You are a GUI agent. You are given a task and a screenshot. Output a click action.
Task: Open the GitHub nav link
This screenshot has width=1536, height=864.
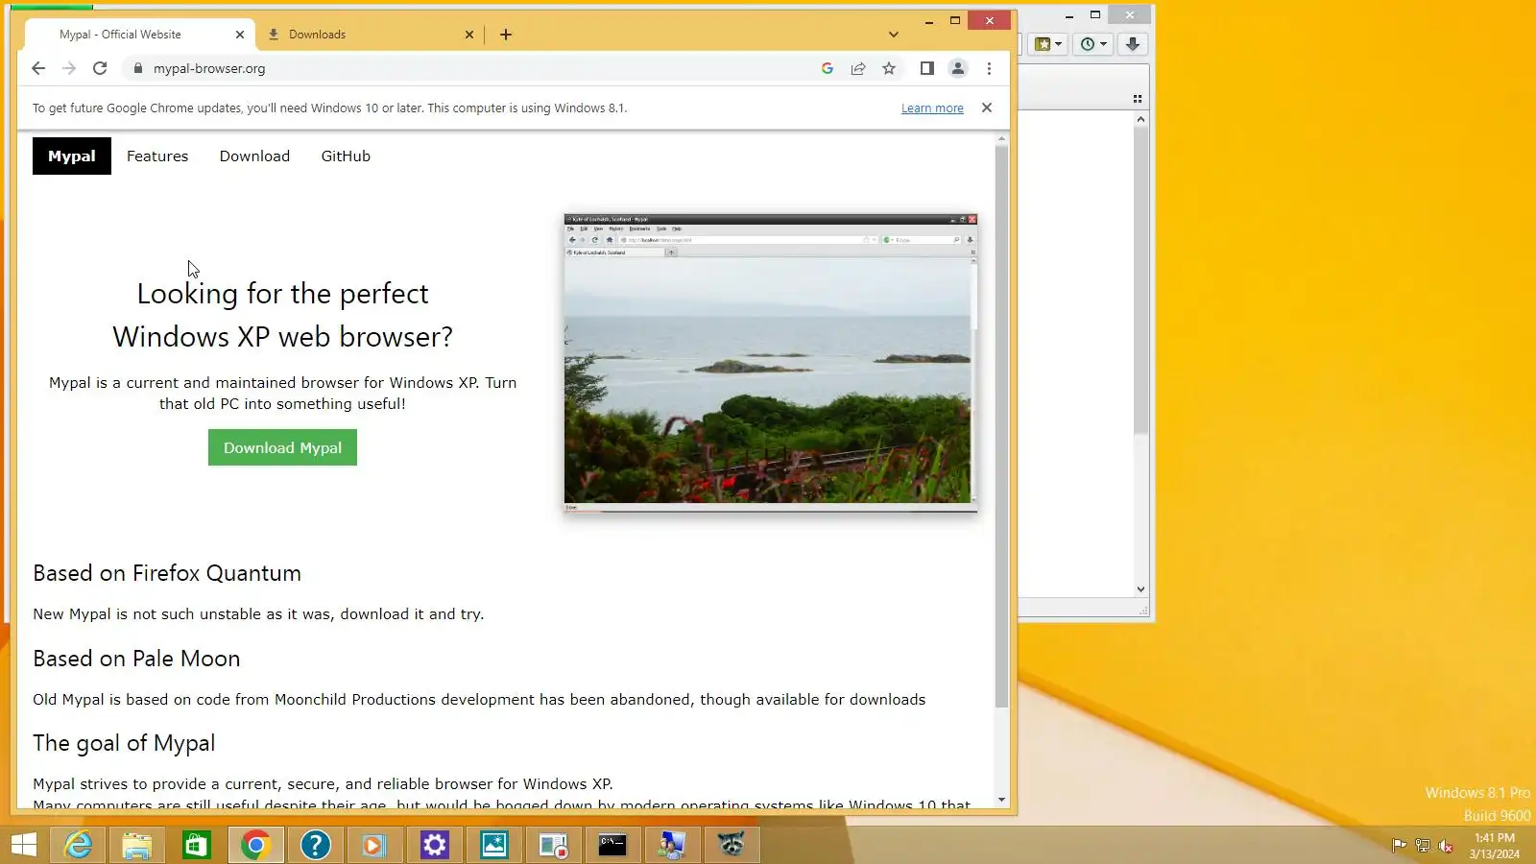tap(346, 156)
